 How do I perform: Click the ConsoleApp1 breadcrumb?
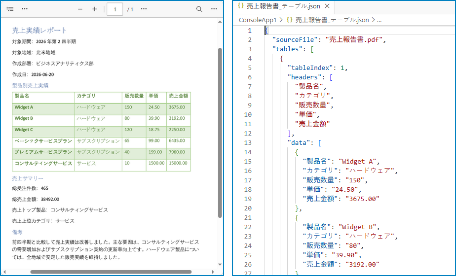click(x=258, y=20)
